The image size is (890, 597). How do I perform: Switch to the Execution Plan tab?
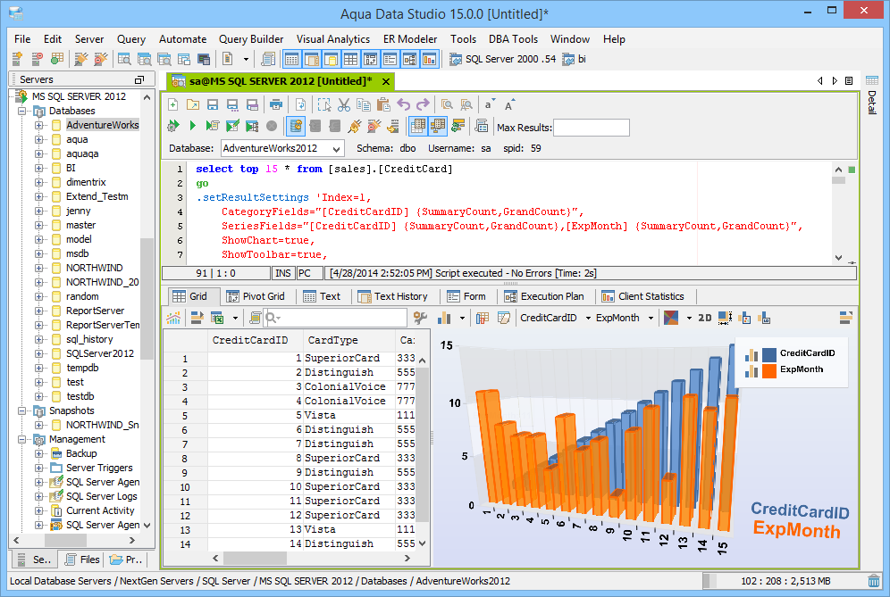coord(544,296)
